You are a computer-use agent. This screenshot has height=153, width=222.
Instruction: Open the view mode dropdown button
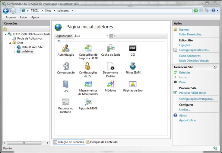pyautogui.click(x=112, y=36)
